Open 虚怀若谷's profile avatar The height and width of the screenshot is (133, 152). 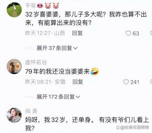pos(14,66)
